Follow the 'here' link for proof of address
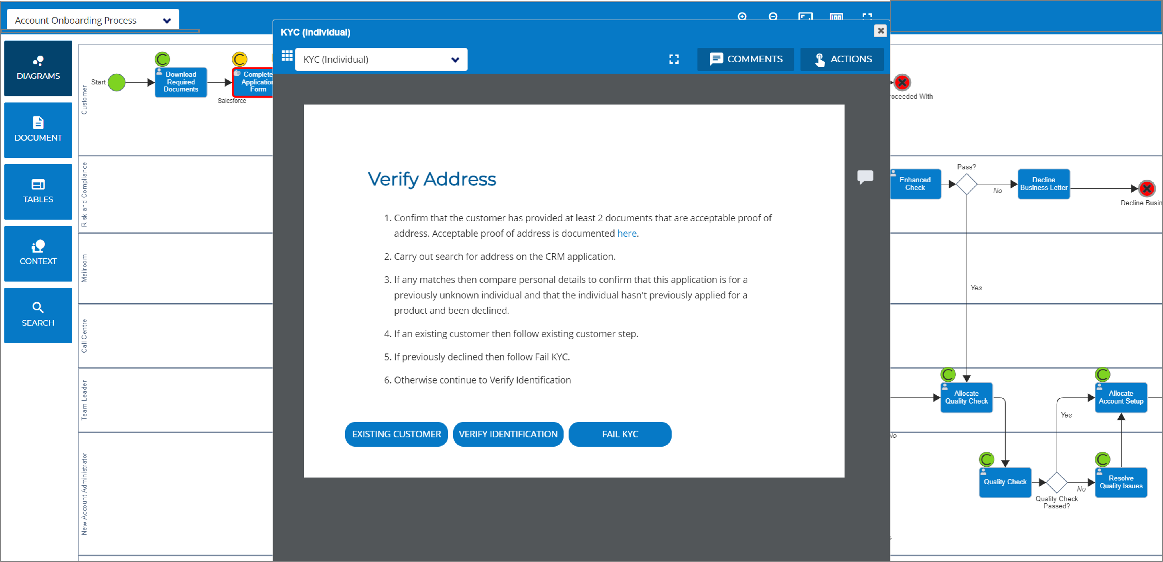 click(627, 233)
